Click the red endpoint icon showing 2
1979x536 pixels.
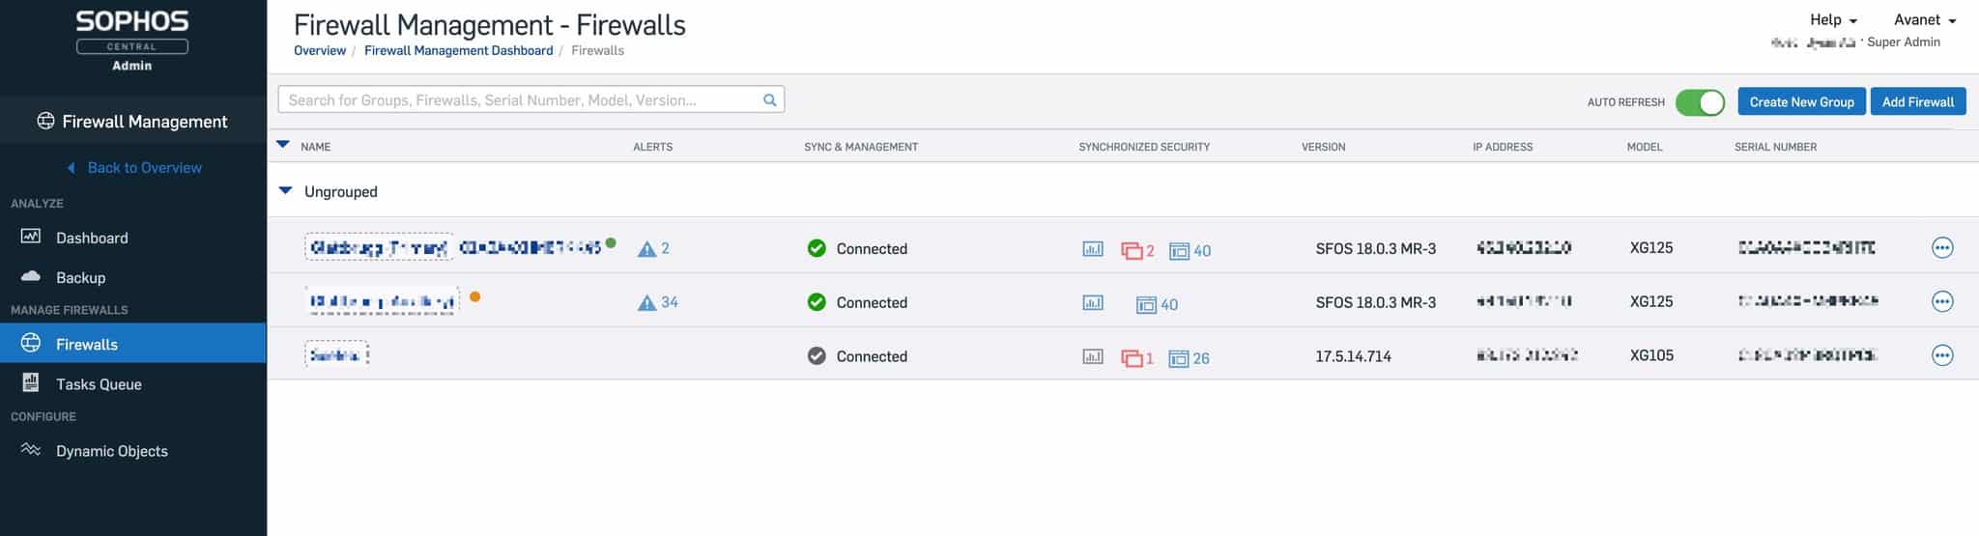coord(1132,250)
